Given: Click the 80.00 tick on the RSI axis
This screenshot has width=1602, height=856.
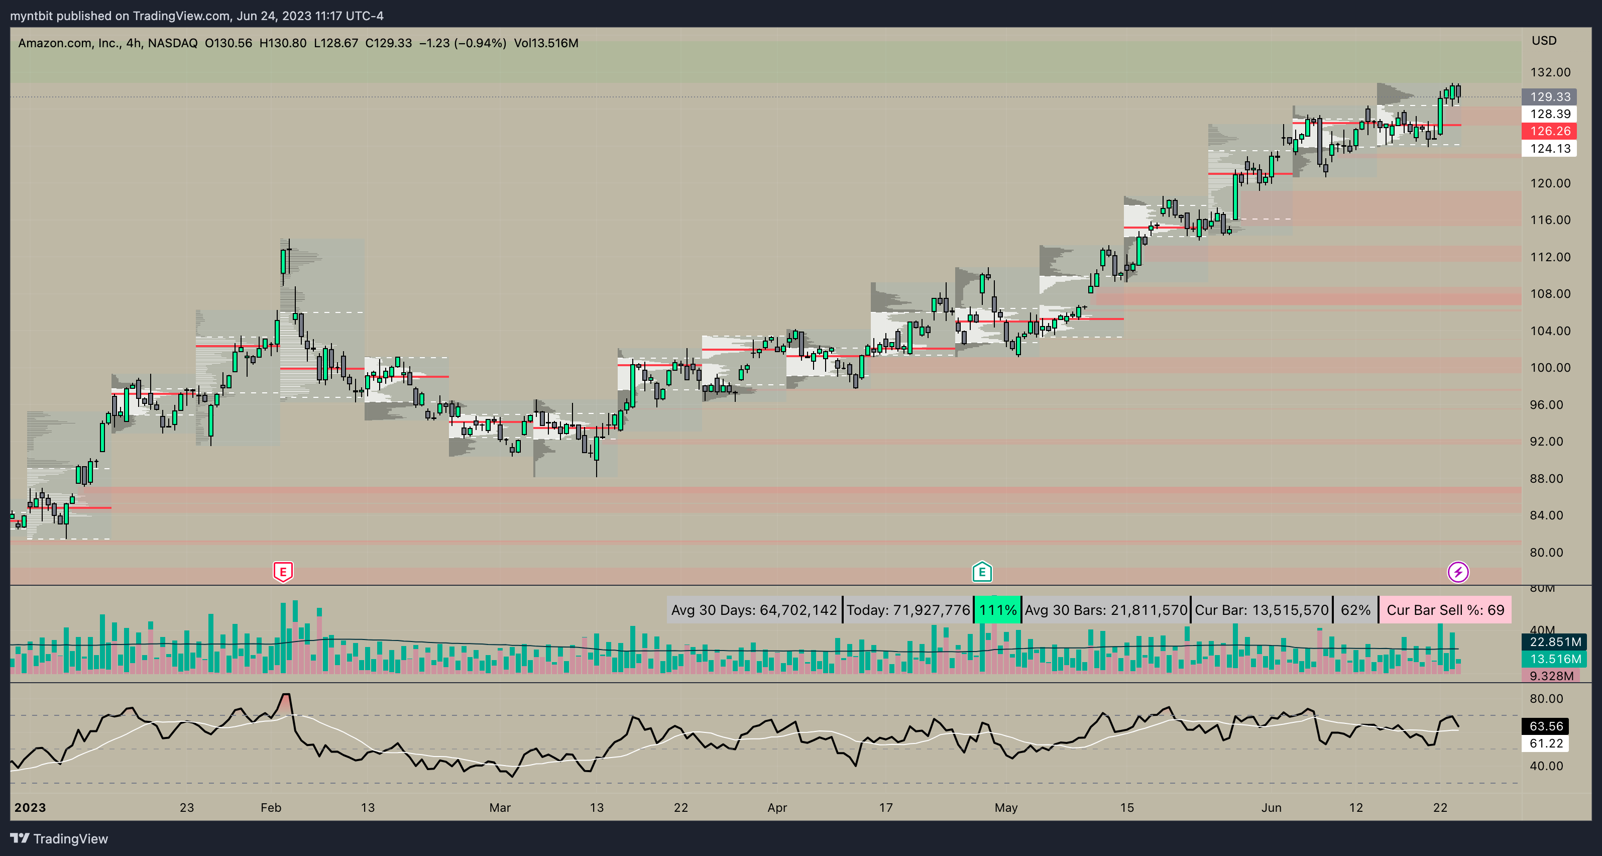Looking at the screenshot, I should pyautogui.click(x=1546, y=699).
